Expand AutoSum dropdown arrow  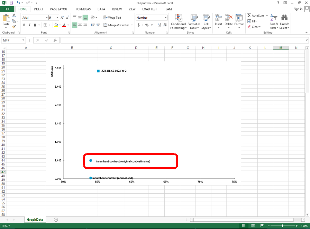267,16
